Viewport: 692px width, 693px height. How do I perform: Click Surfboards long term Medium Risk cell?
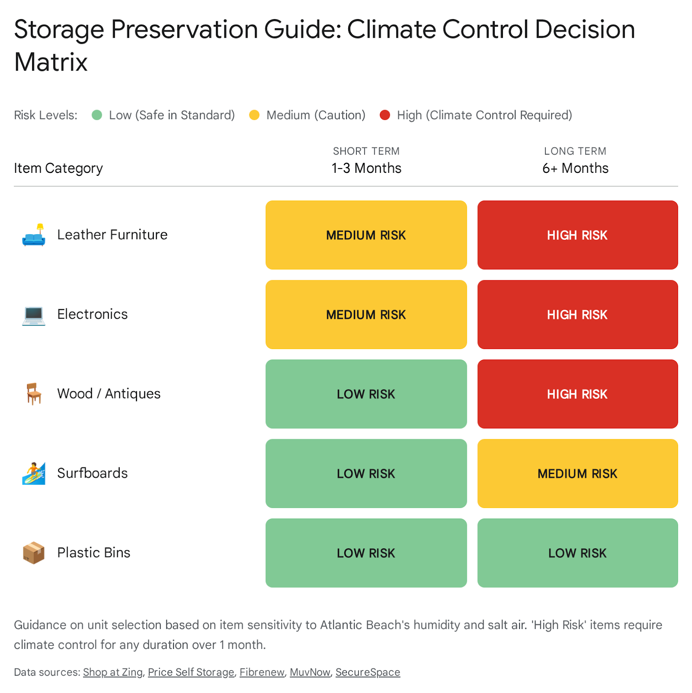(x=578, y=473)
